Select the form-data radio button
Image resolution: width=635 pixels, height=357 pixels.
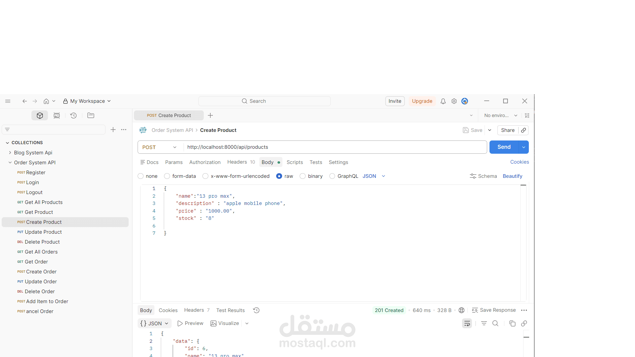pos(167,176)
